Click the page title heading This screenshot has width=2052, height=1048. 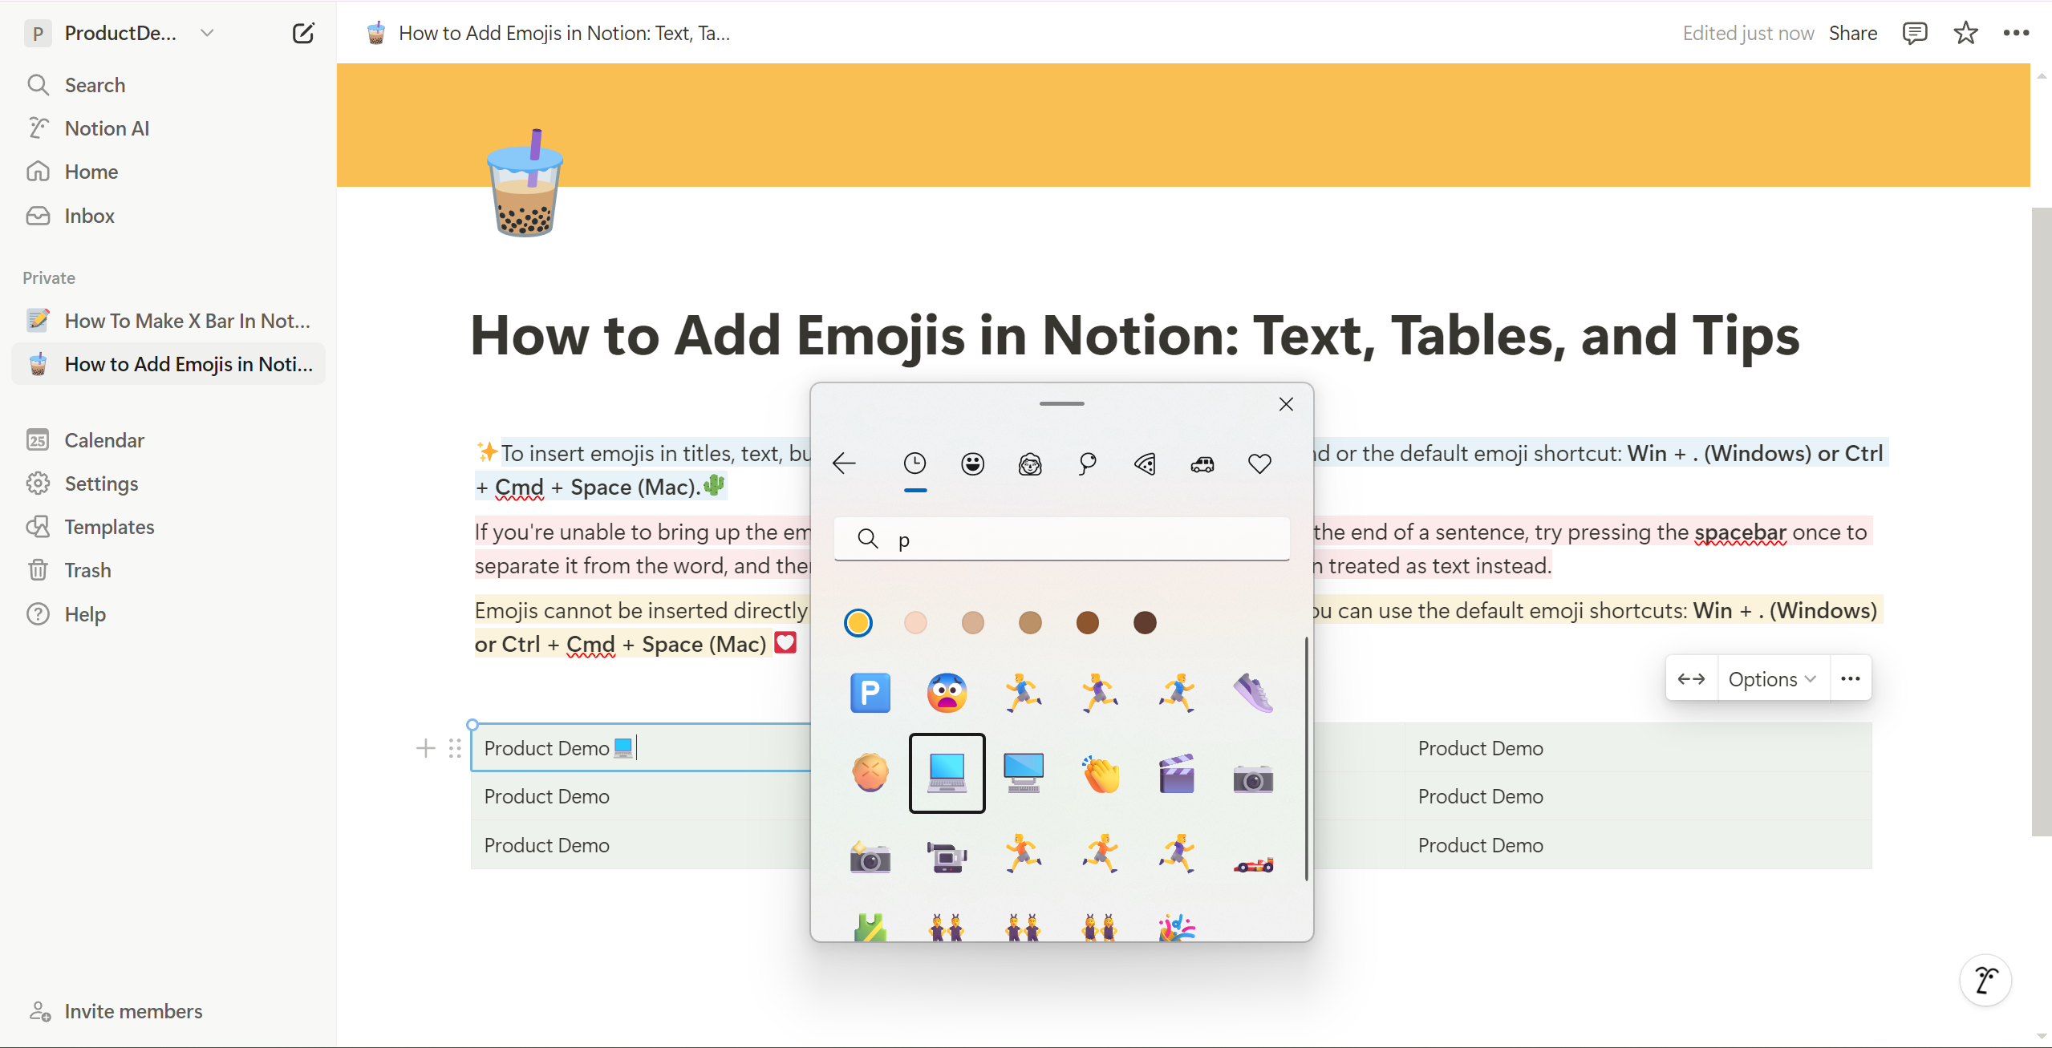pyautogui.click(x=1134, y=334)
